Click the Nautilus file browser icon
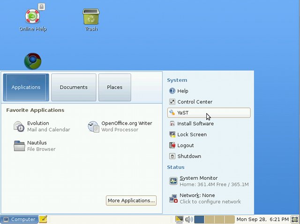300x224 pixels. 19,146
